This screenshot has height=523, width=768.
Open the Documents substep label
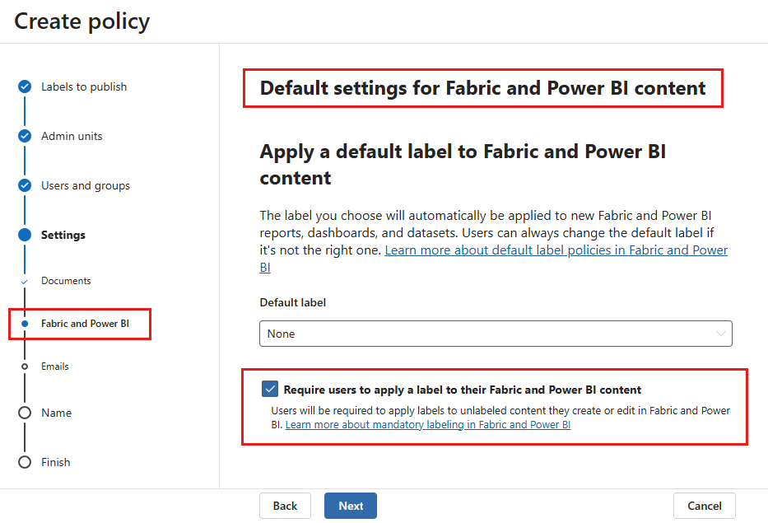coord(66,281)
